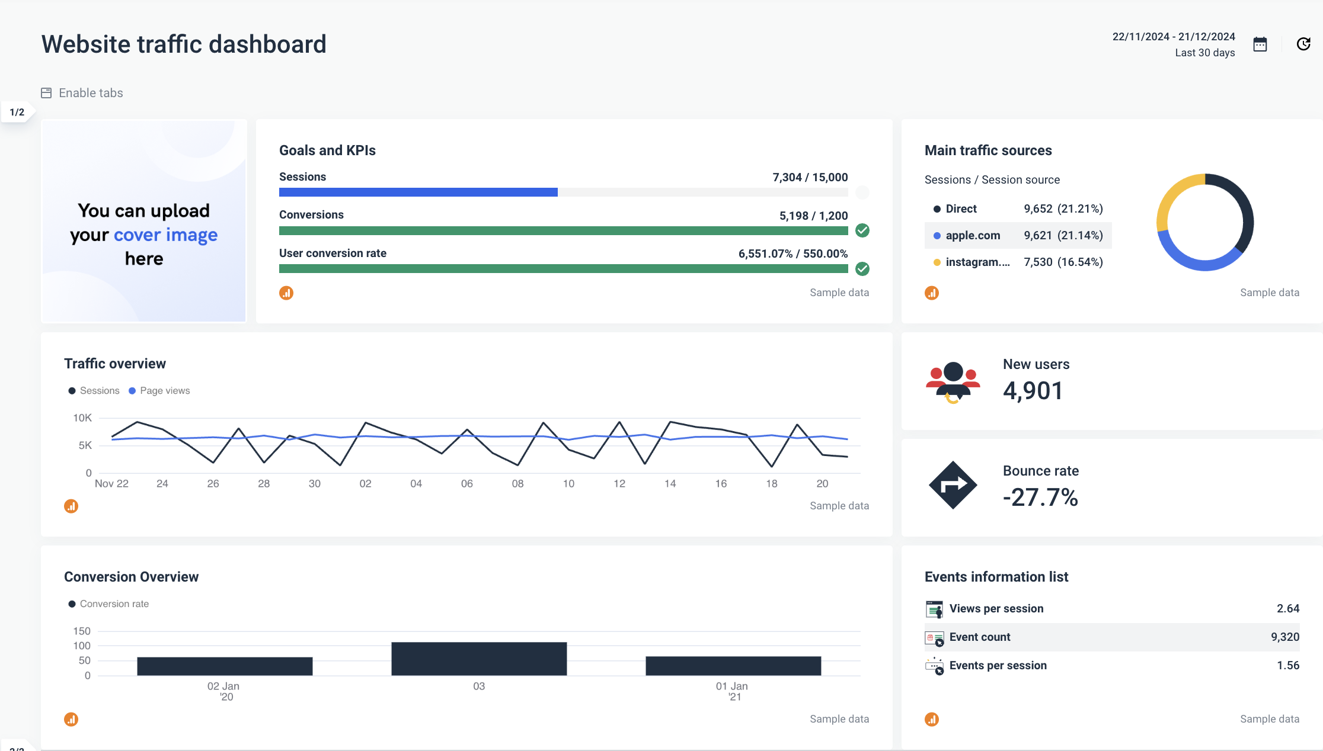Image resolution: width=1323 pixels, height=751 pixels.
Task: Click the Bounce rate -27.7% value
Action: [1040, 498]
